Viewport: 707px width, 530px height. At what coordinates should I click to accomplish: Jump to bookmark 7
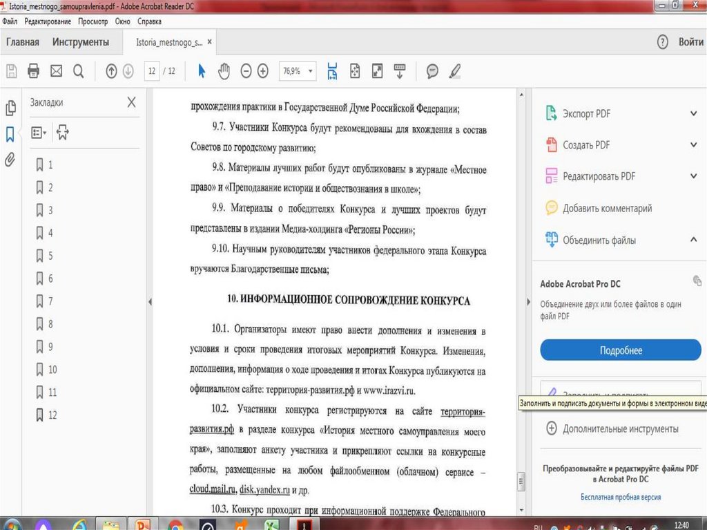[x=50, y=301]
